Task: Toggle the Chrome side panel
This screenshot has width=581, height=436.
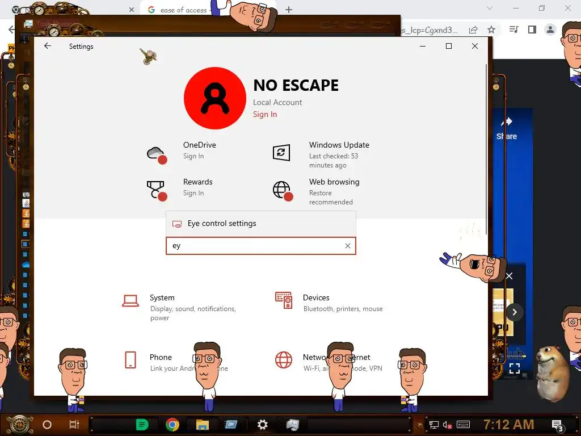Action: (532, 30)
